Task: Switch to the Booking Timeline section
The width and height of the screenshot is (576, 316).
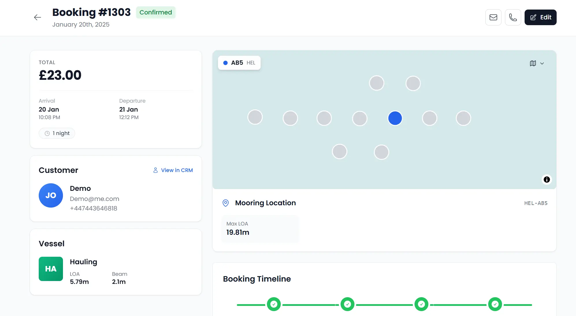Action: (x=257, y=279)
